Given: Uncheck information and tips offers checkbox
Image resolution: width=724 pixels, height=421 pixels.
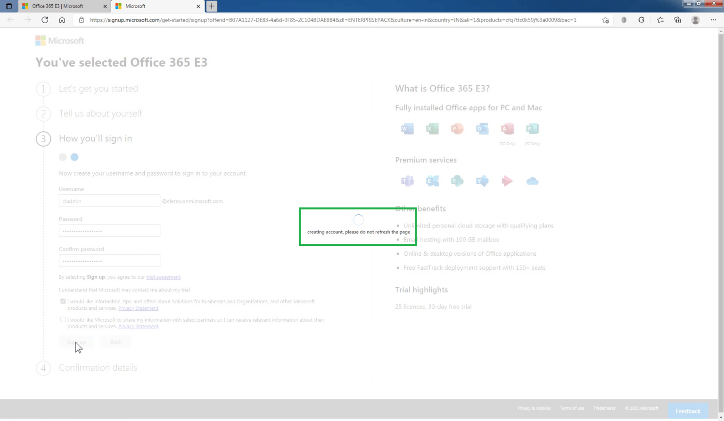Looking at the screenshot, I should click(63, 301).
